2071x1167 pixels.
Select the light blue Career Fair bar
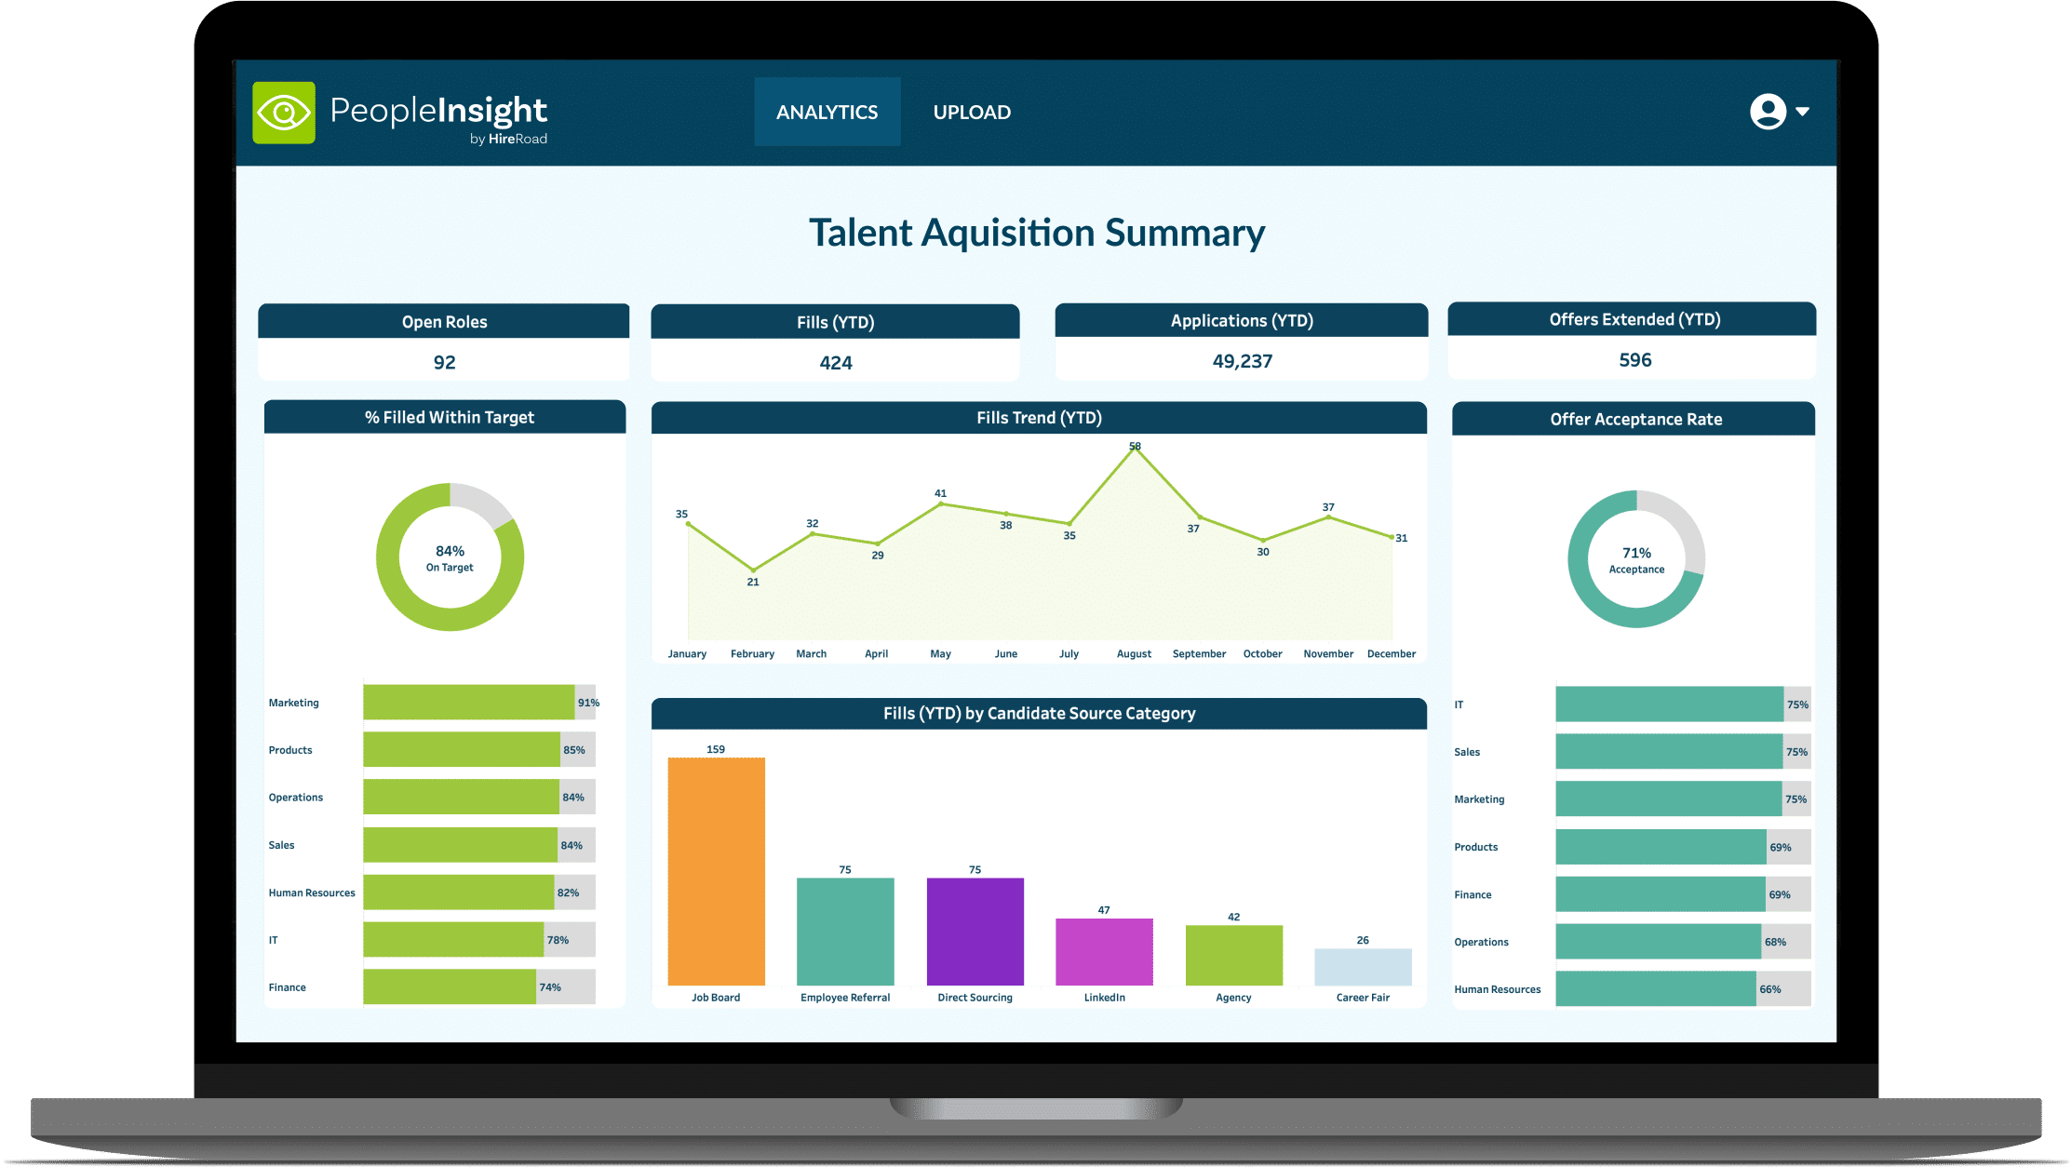1363,968
